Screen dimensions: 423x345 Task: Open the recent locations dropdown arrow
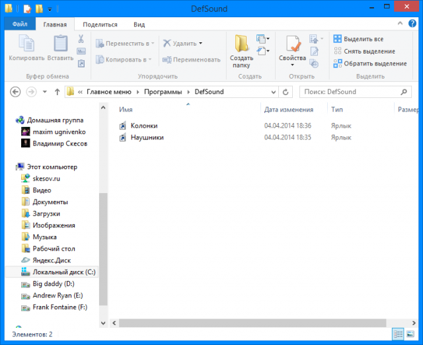(45, 92)
